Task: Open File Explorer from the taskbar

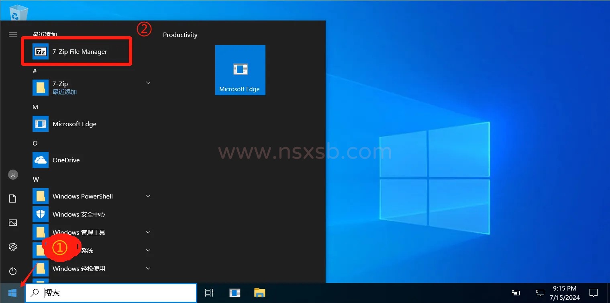Action: [260, 293]
